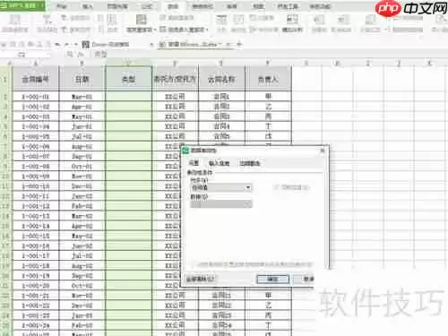Open the 视图 ribbon tab
Screen dimensions: 448x336
pos(259,6)
